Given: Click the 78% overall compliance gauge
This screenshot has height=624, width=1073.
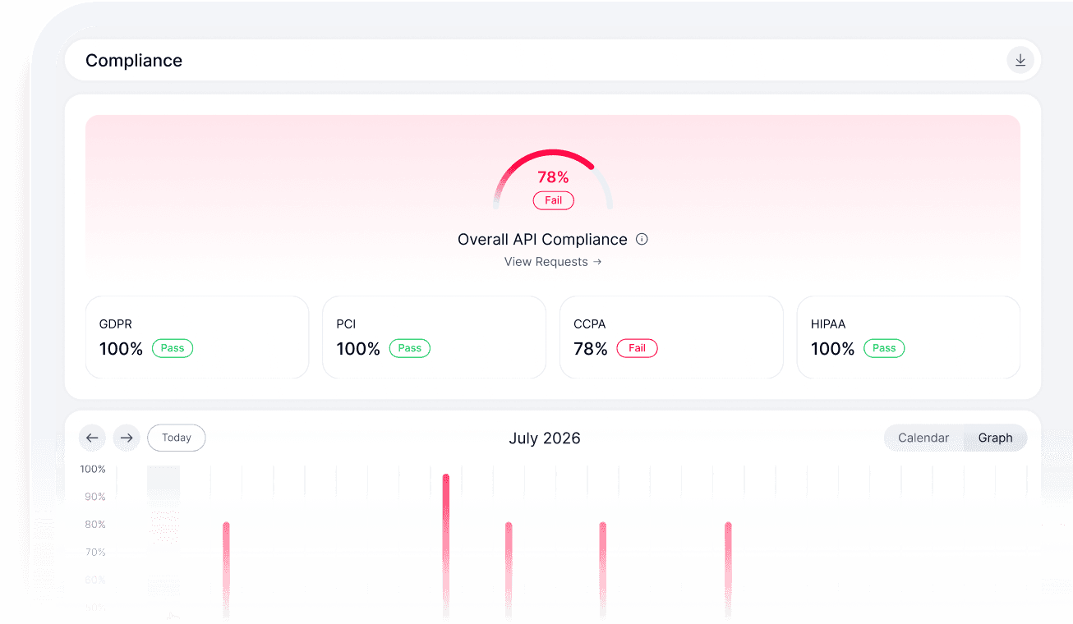Looking at the screenshot, I should [x=553, y=177].
